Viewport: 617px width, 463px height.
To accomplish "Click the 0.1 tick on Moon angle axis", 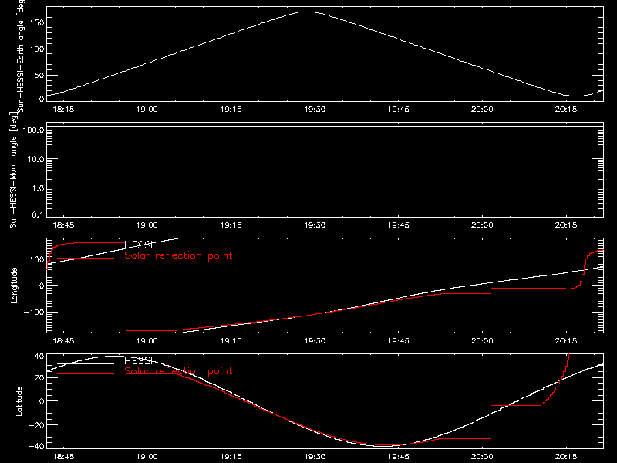I will (38, 215).
